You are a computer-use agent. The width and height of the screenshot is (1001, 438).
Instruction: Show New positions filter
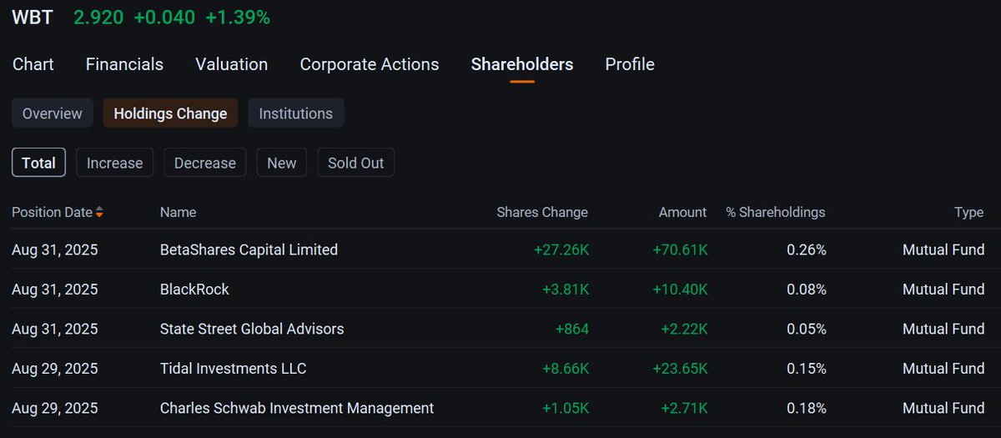point(282,163)
